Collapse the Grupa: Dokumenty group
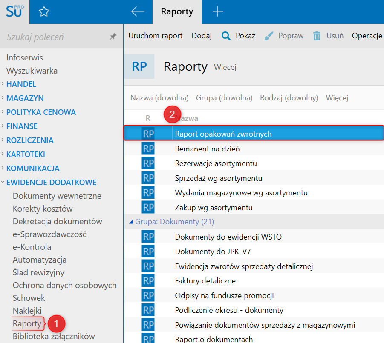Viewport: 384px width, 343px height. pos(131,222)
